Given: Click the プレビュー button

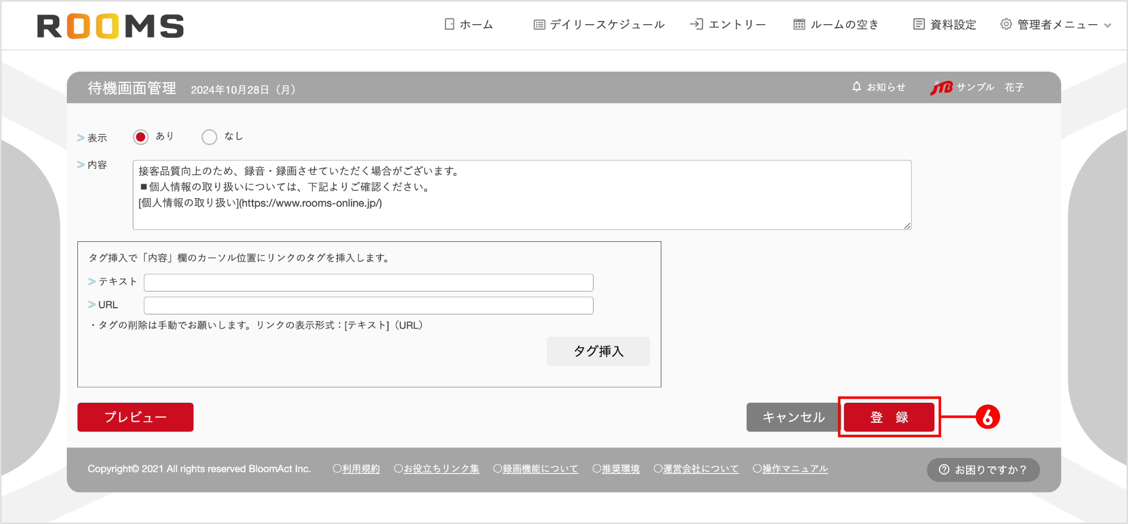Looking at the screenshot, I should click(135, 417).
